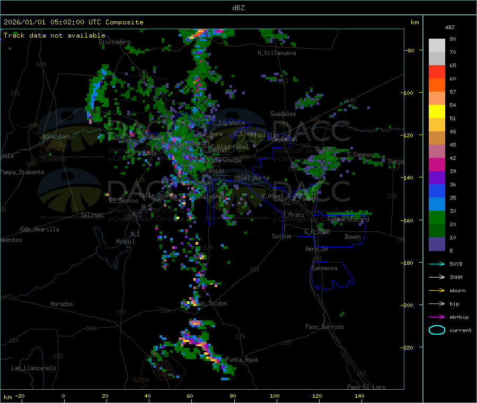Screen dimensions: 477x403
Task: Pick the magenta swatch between 42 and 39
Action: (437, 164)
